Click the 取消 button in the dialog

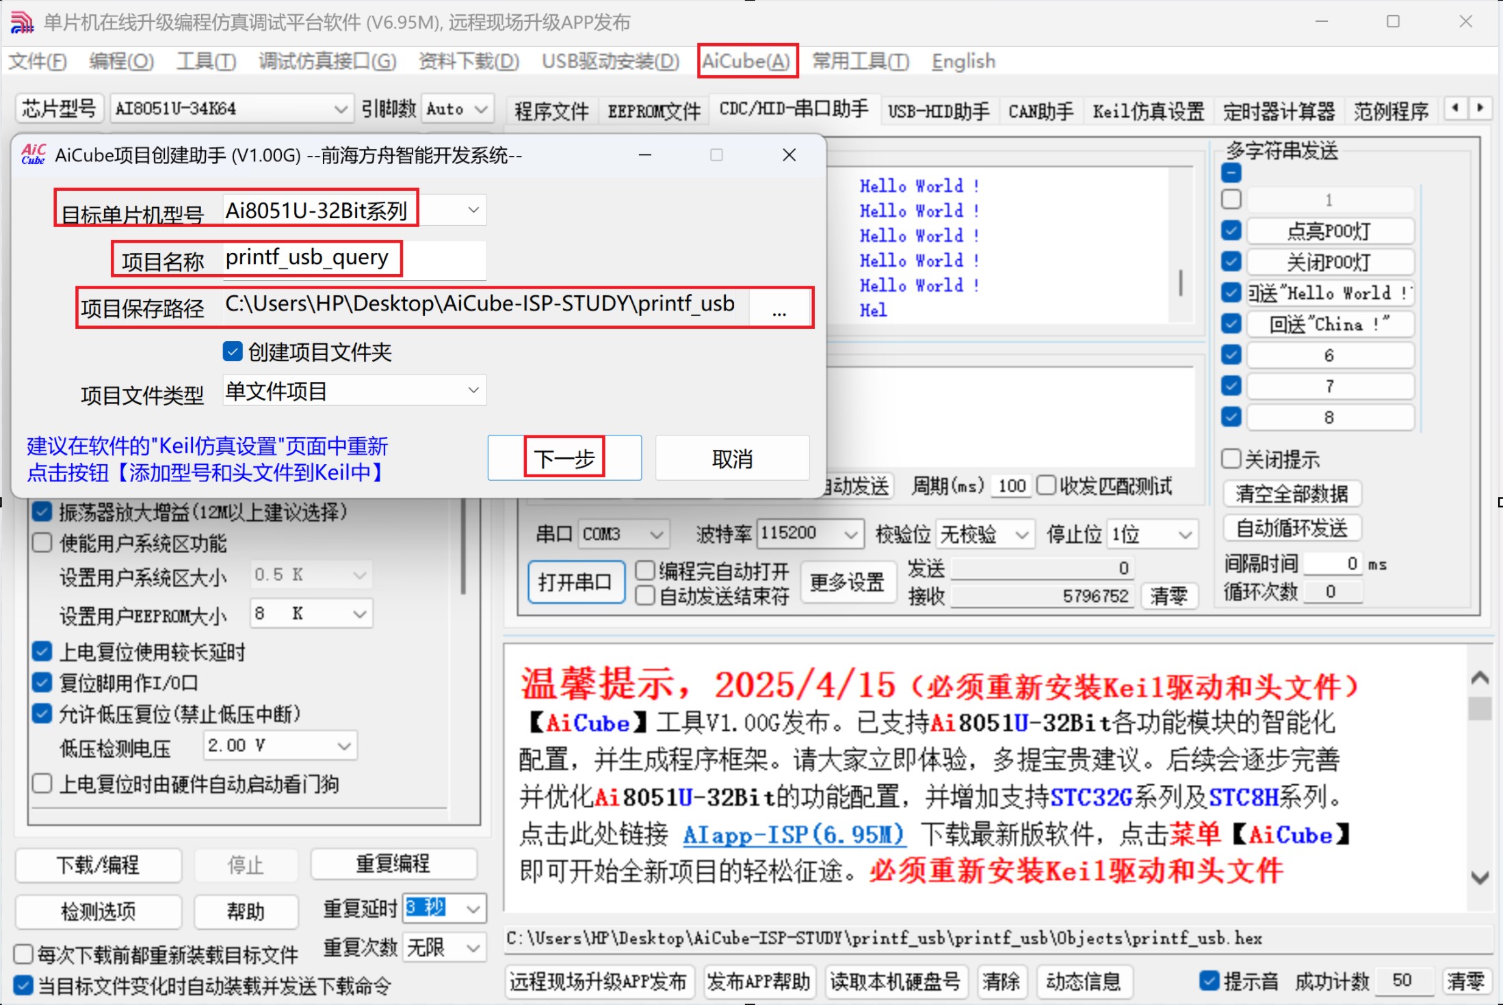pos(732,457)
